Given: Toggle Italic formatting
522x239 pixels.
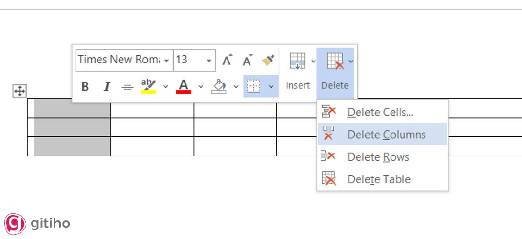Looking at the screenshot, I should coord(107,86).
